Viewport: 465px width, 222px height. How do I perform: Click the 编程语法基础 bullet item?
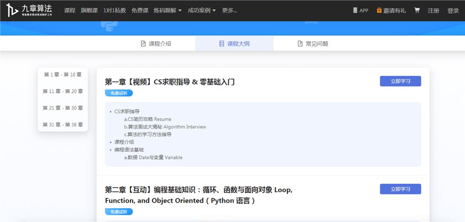tap(129, 150)
